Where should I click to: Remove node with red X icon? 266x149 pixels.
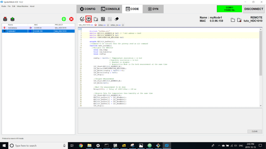[x=71, y=19]
